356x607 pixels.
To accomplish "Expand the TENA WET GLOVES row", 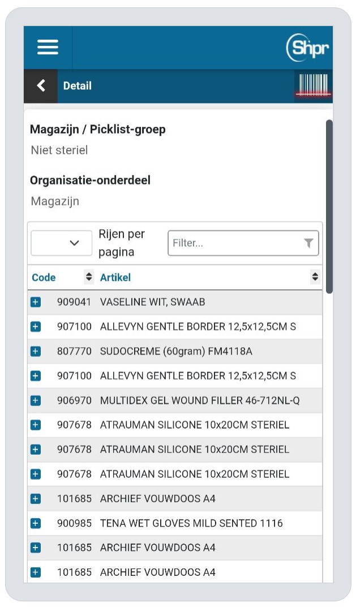I will [36, 524].
